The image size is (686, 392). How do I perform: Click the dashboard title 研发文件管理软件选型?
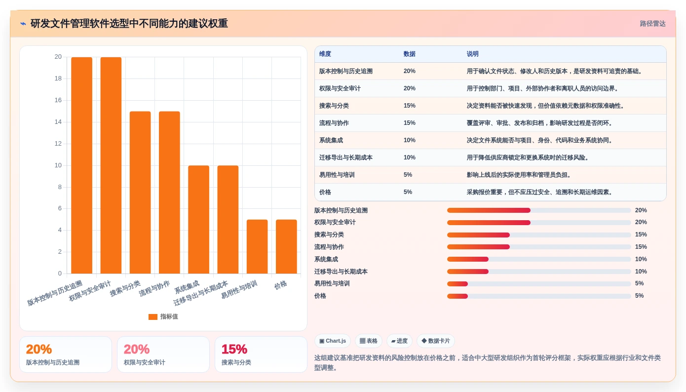point(129,24)
